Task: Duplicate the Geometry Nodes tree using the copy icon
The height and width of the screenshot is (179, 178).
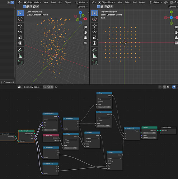Action: [48, 87]
